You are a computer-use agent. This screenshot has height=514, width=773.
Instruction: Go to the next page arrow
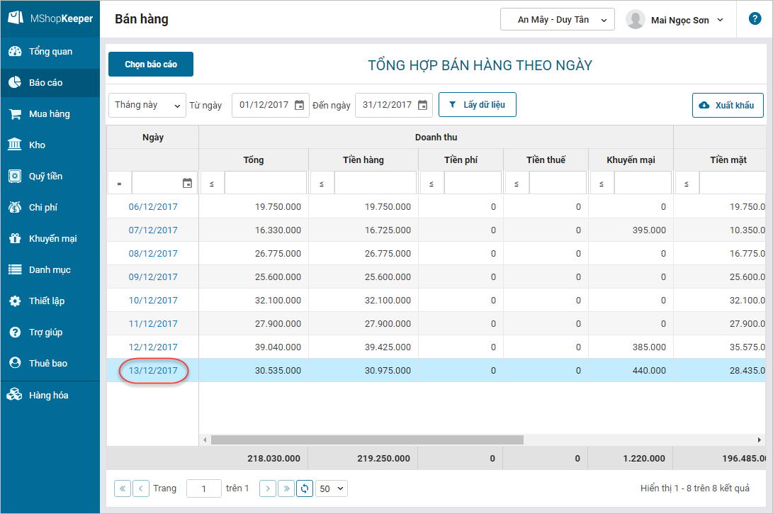[267, 488]
